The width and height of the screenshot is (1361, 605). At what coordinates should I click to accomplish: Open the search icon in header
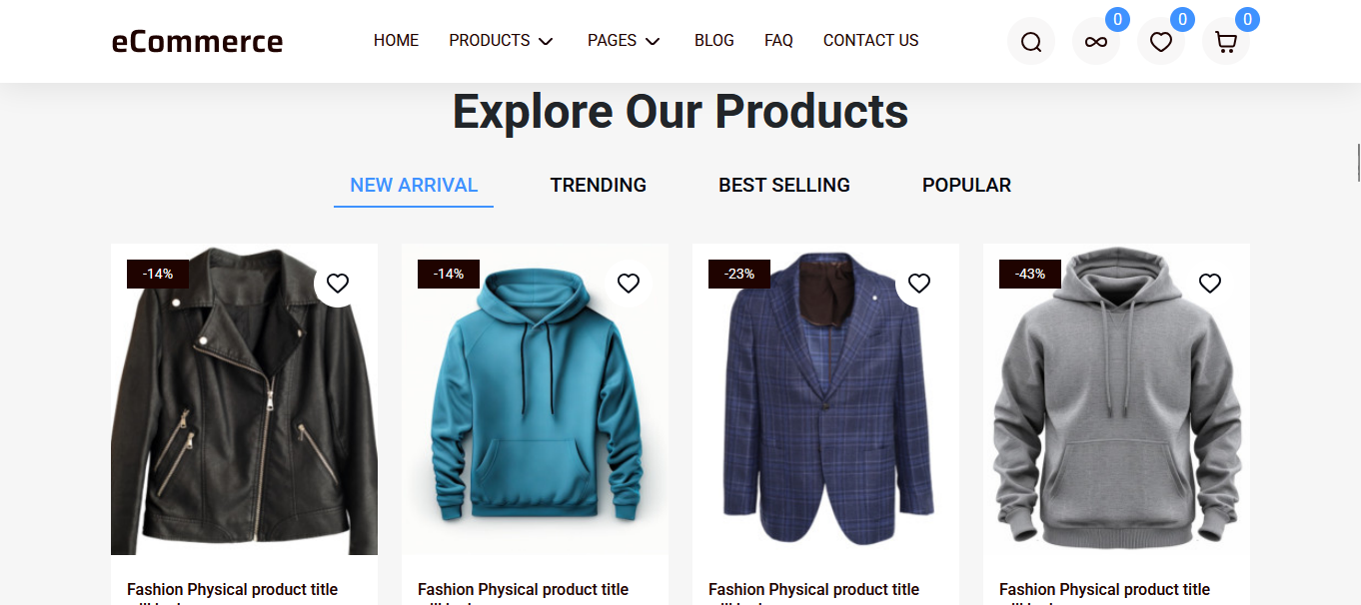1031,42
